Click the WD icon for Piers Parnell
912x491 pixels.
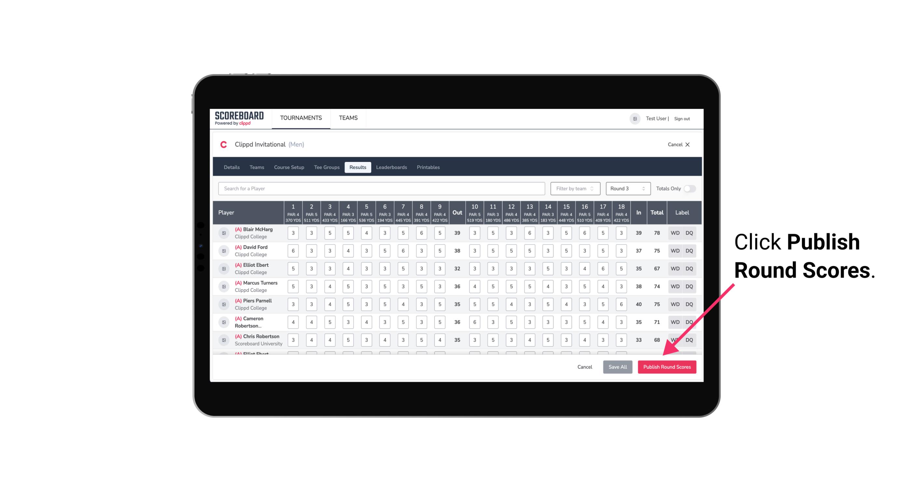(x=675, y=304)
